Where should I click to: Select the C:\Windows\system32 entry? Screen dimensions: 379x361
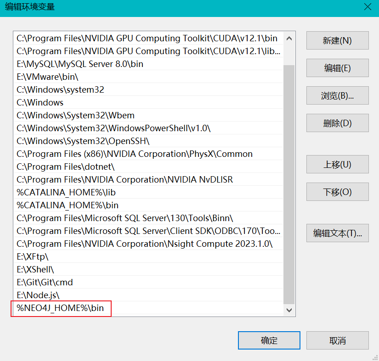[x=60, y=90]
